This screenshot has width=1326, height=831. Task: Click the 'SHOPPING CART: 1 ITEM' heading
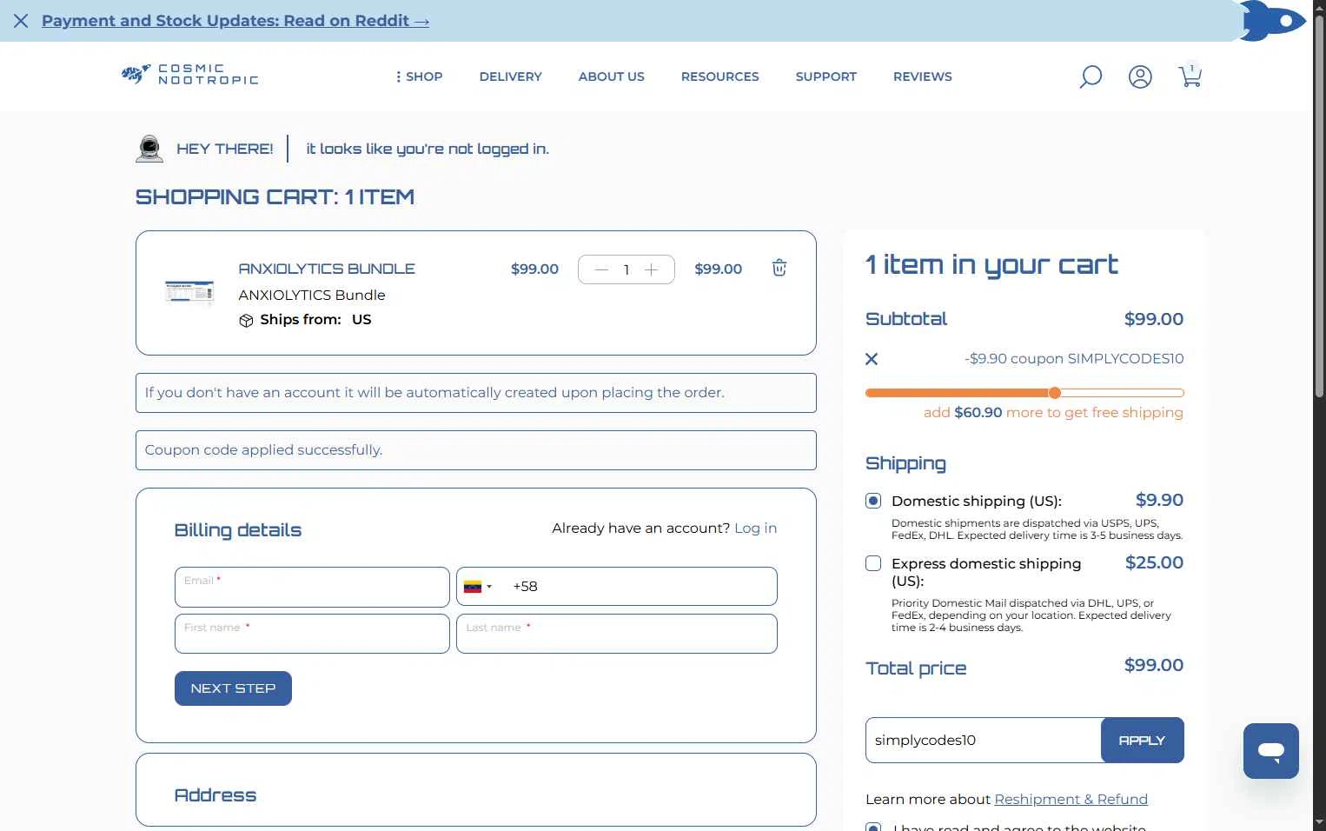click(275, 197)
